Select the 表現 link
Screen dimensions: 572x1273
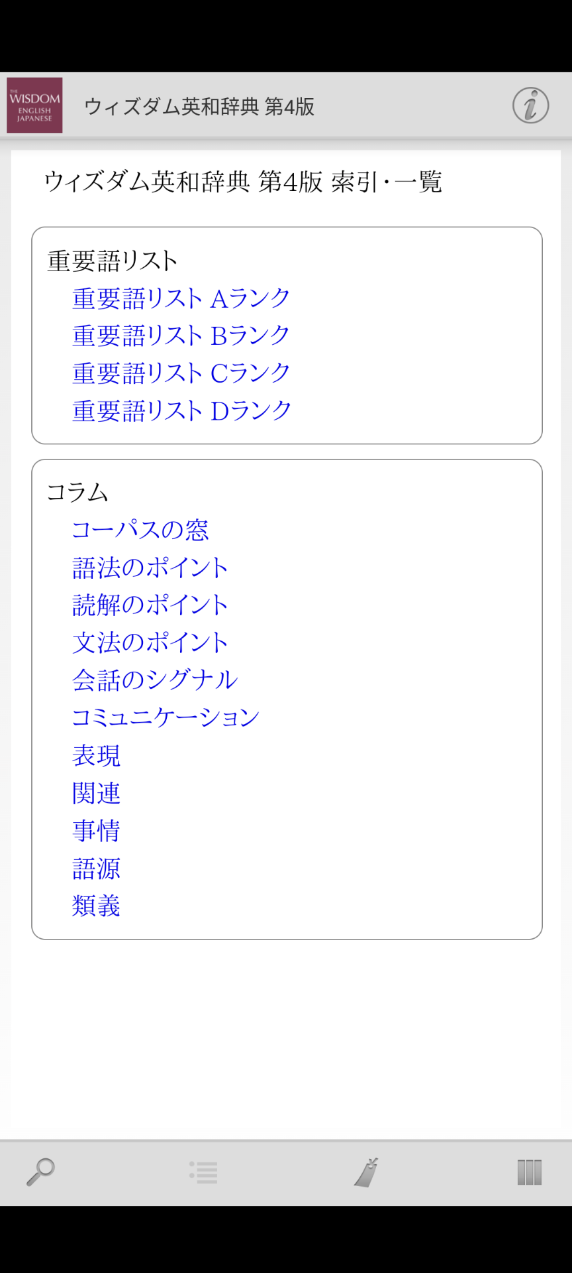tap(97, 755)
